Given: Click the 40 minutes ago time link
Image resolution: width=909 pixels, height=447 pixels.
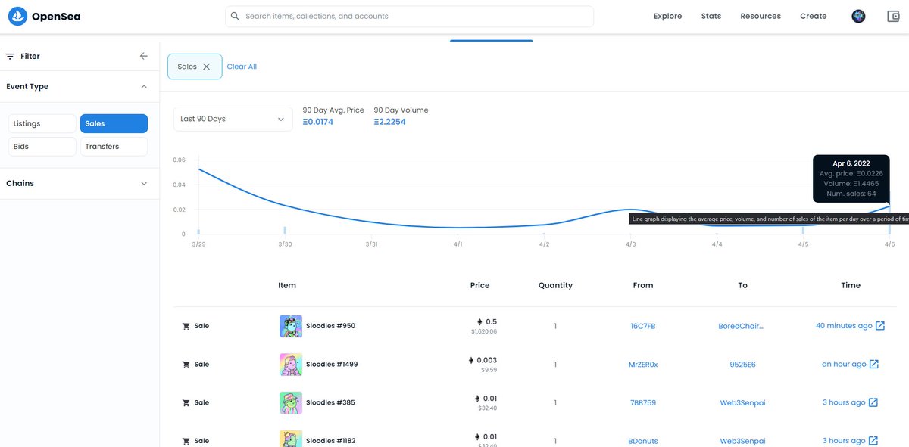Looking at the screenshot, I should point(844,326).
